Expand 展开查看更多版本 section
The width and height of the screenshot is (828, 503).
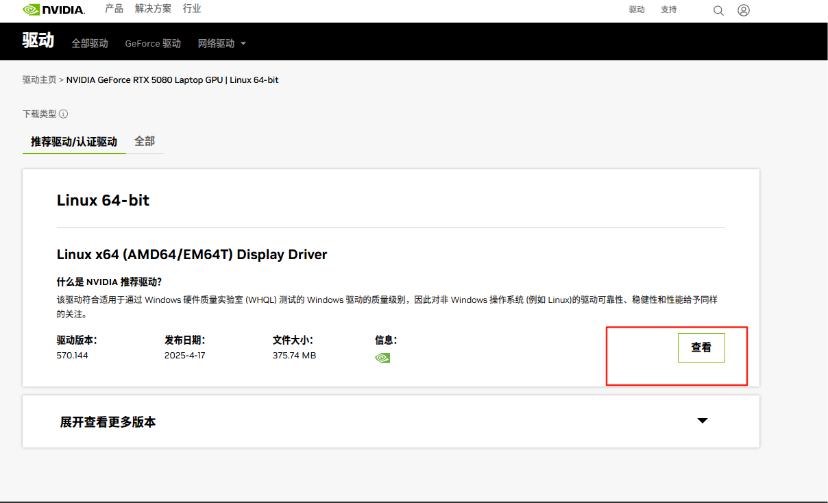coord(391,421)
